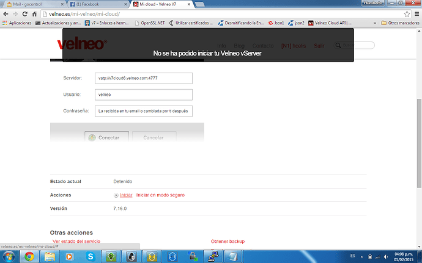The width and height of the screenshot is (422, 263).
Task: Open the OpenSSL.NET bookmark
Action: coord(150,23)
